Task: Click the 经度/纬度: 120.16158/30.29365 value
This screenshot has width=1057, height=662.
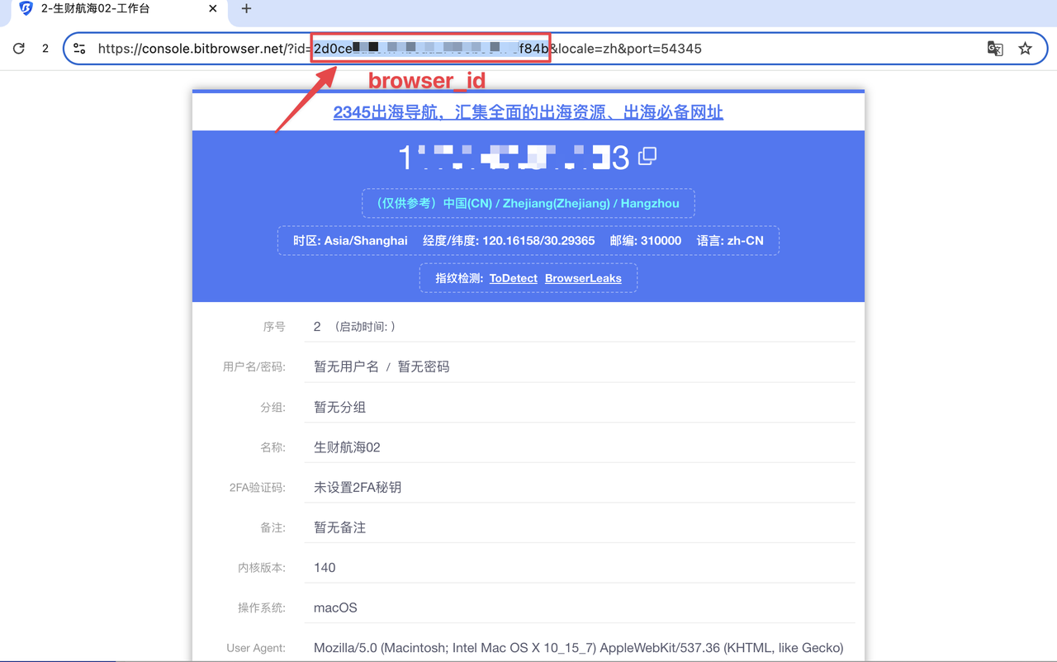Action: coord(509,241)
